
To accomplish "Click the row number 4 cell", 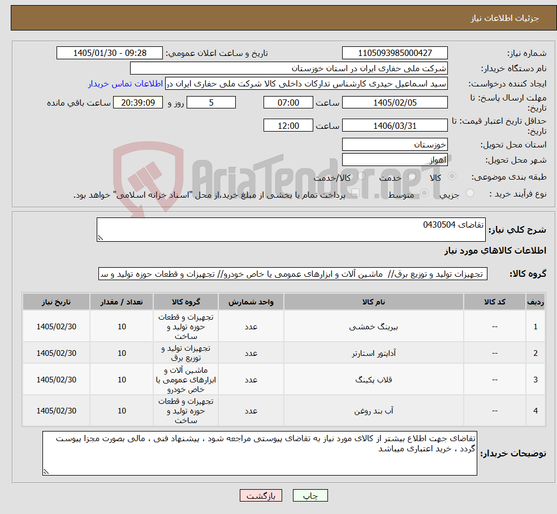I will (x=536, y=411).
